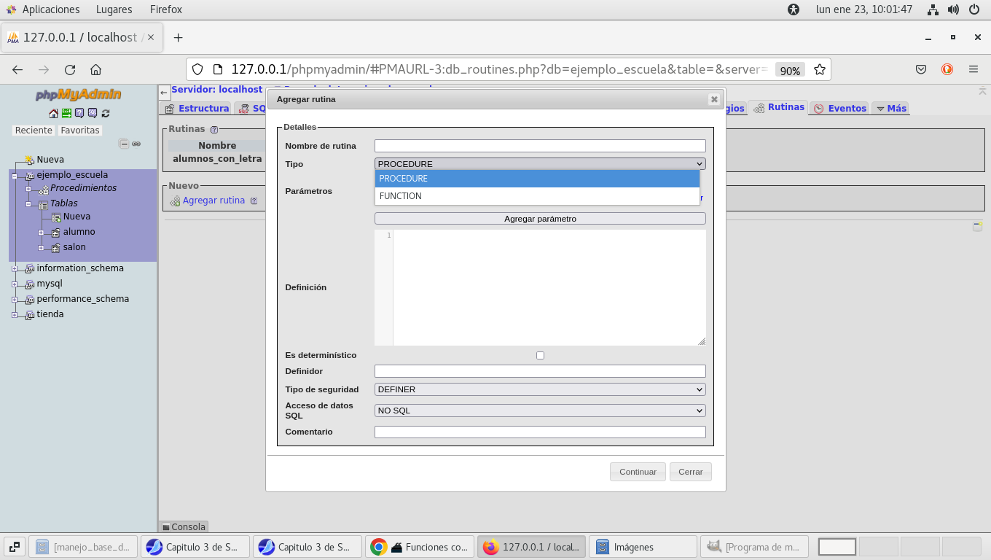The height and width of the screenshot is (560, 991).
Task: Click the link with main panel icon
Action: (136, 144)
